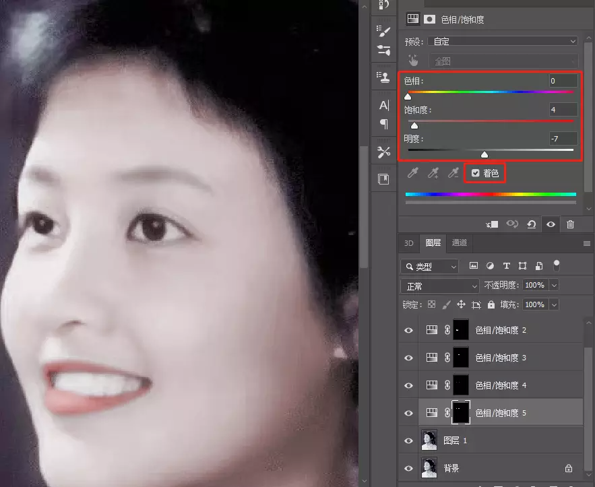Screen dimensions: 595x487
Task: Hide the 背景 layer
Action: [x=408, y=468]
